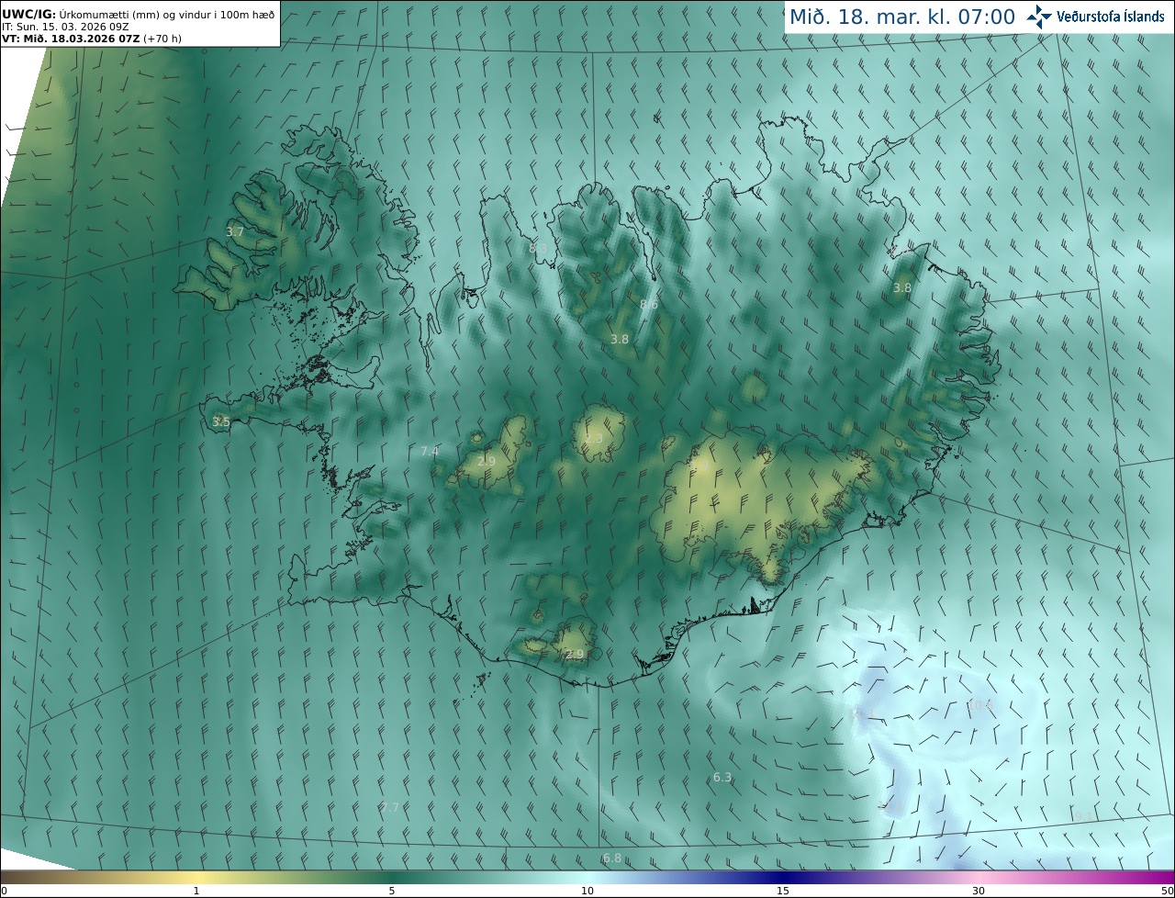Click the 2.9 value beside the 7.4 label
The image size is (1175, 898).
coord(487,461)
